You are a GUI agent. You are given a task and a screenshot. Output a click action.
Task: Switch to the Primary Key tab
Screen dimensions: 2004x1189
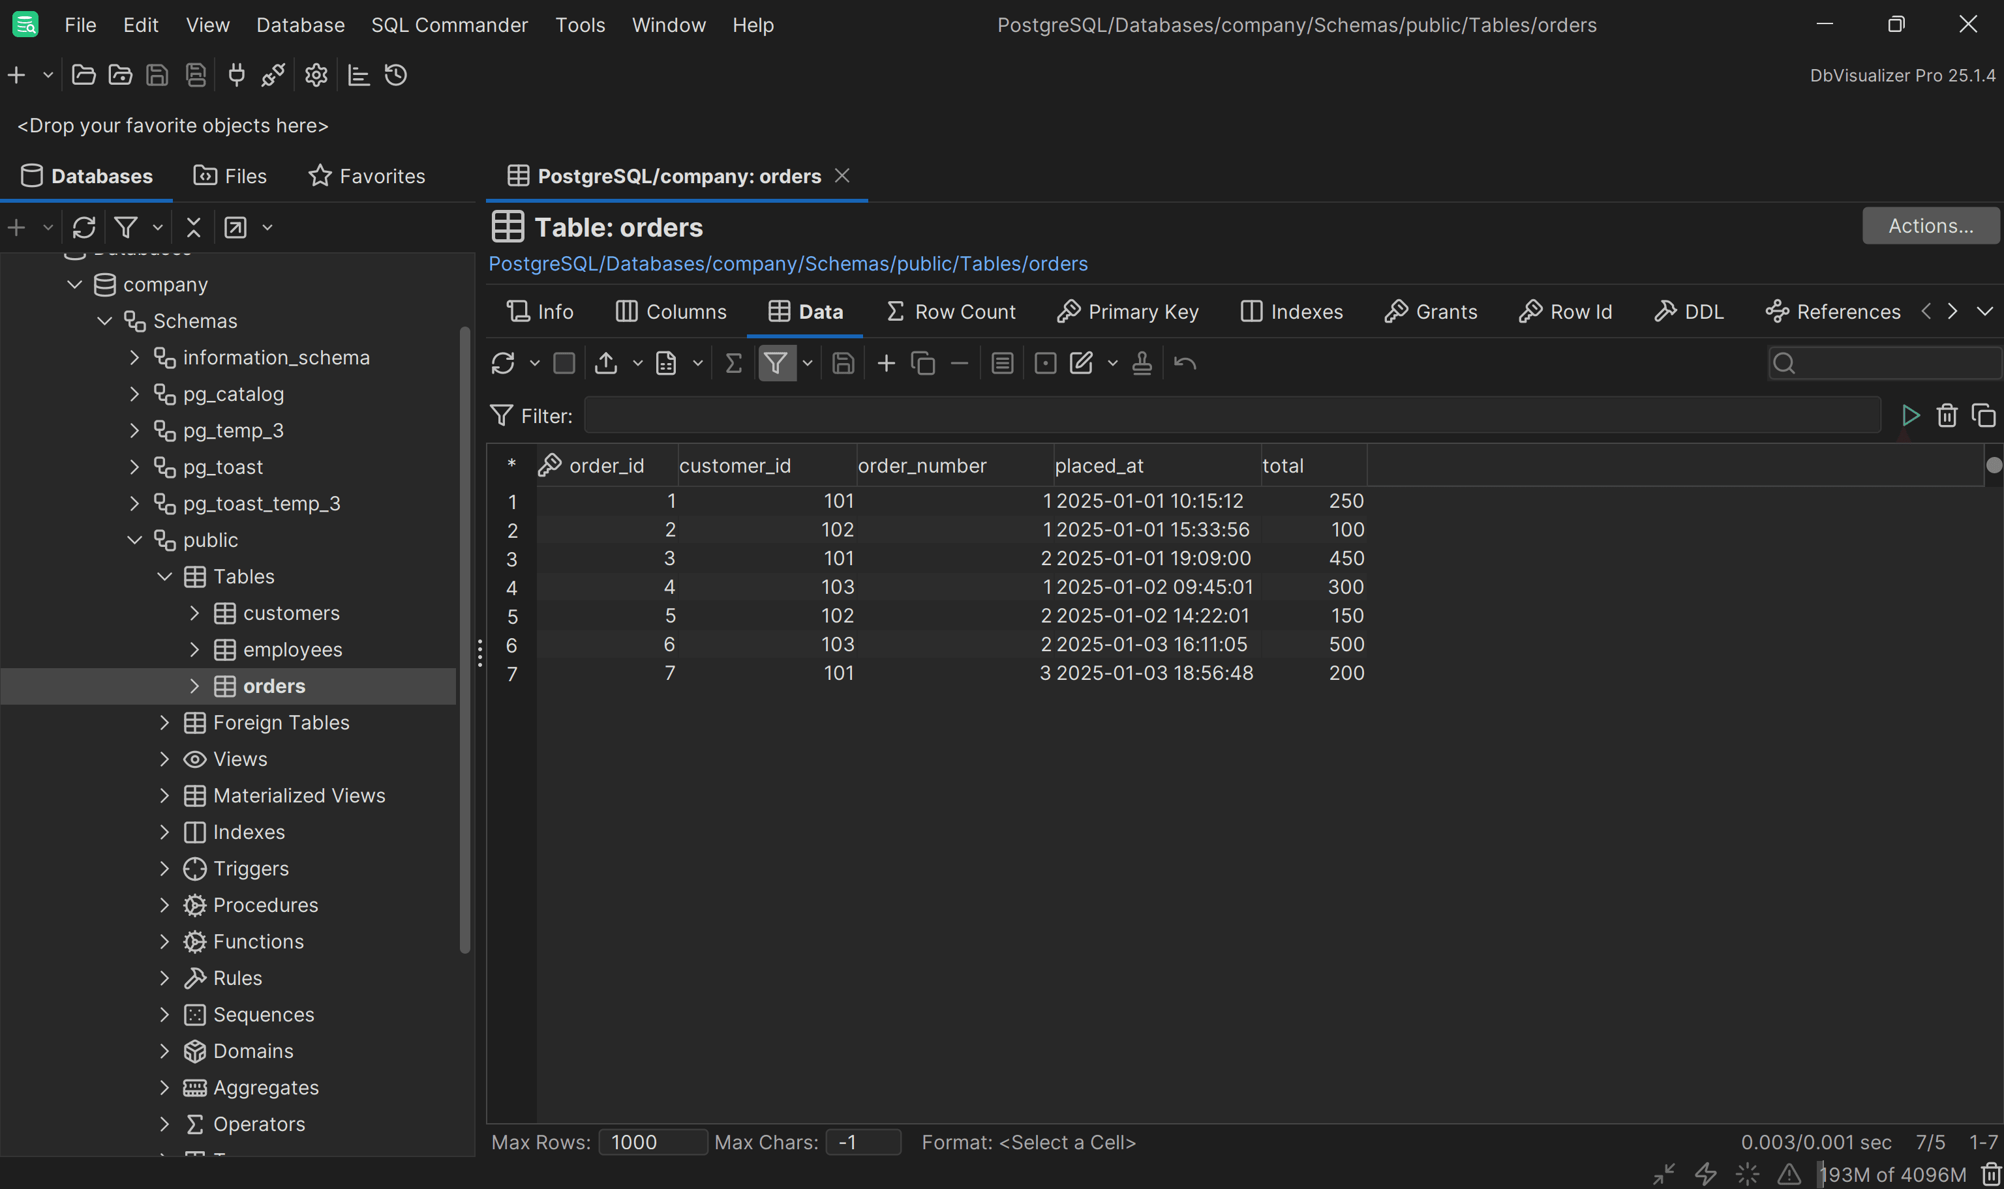pos(1127,312)
